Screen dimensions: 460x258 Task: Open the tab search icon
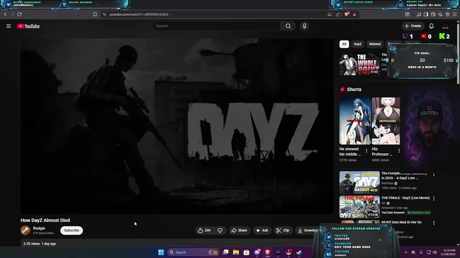407,14
